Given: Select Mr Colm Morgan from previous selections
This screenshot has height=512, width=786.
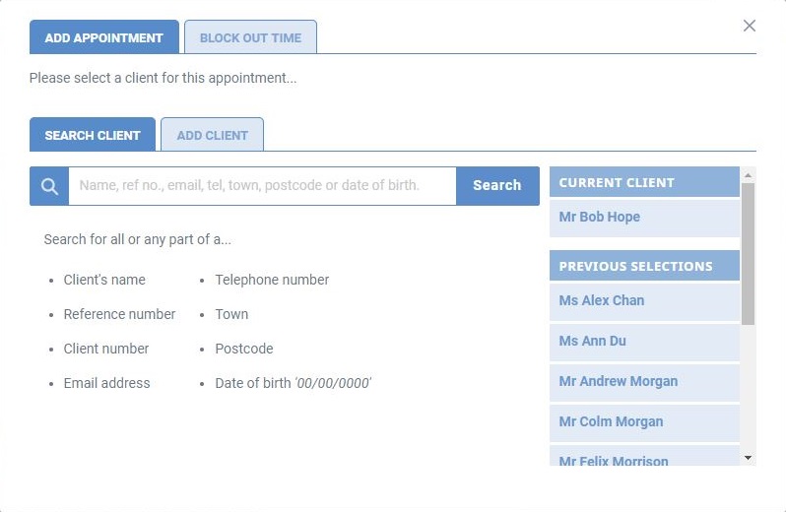Looking at the screenshot, I should pos(644,423).
